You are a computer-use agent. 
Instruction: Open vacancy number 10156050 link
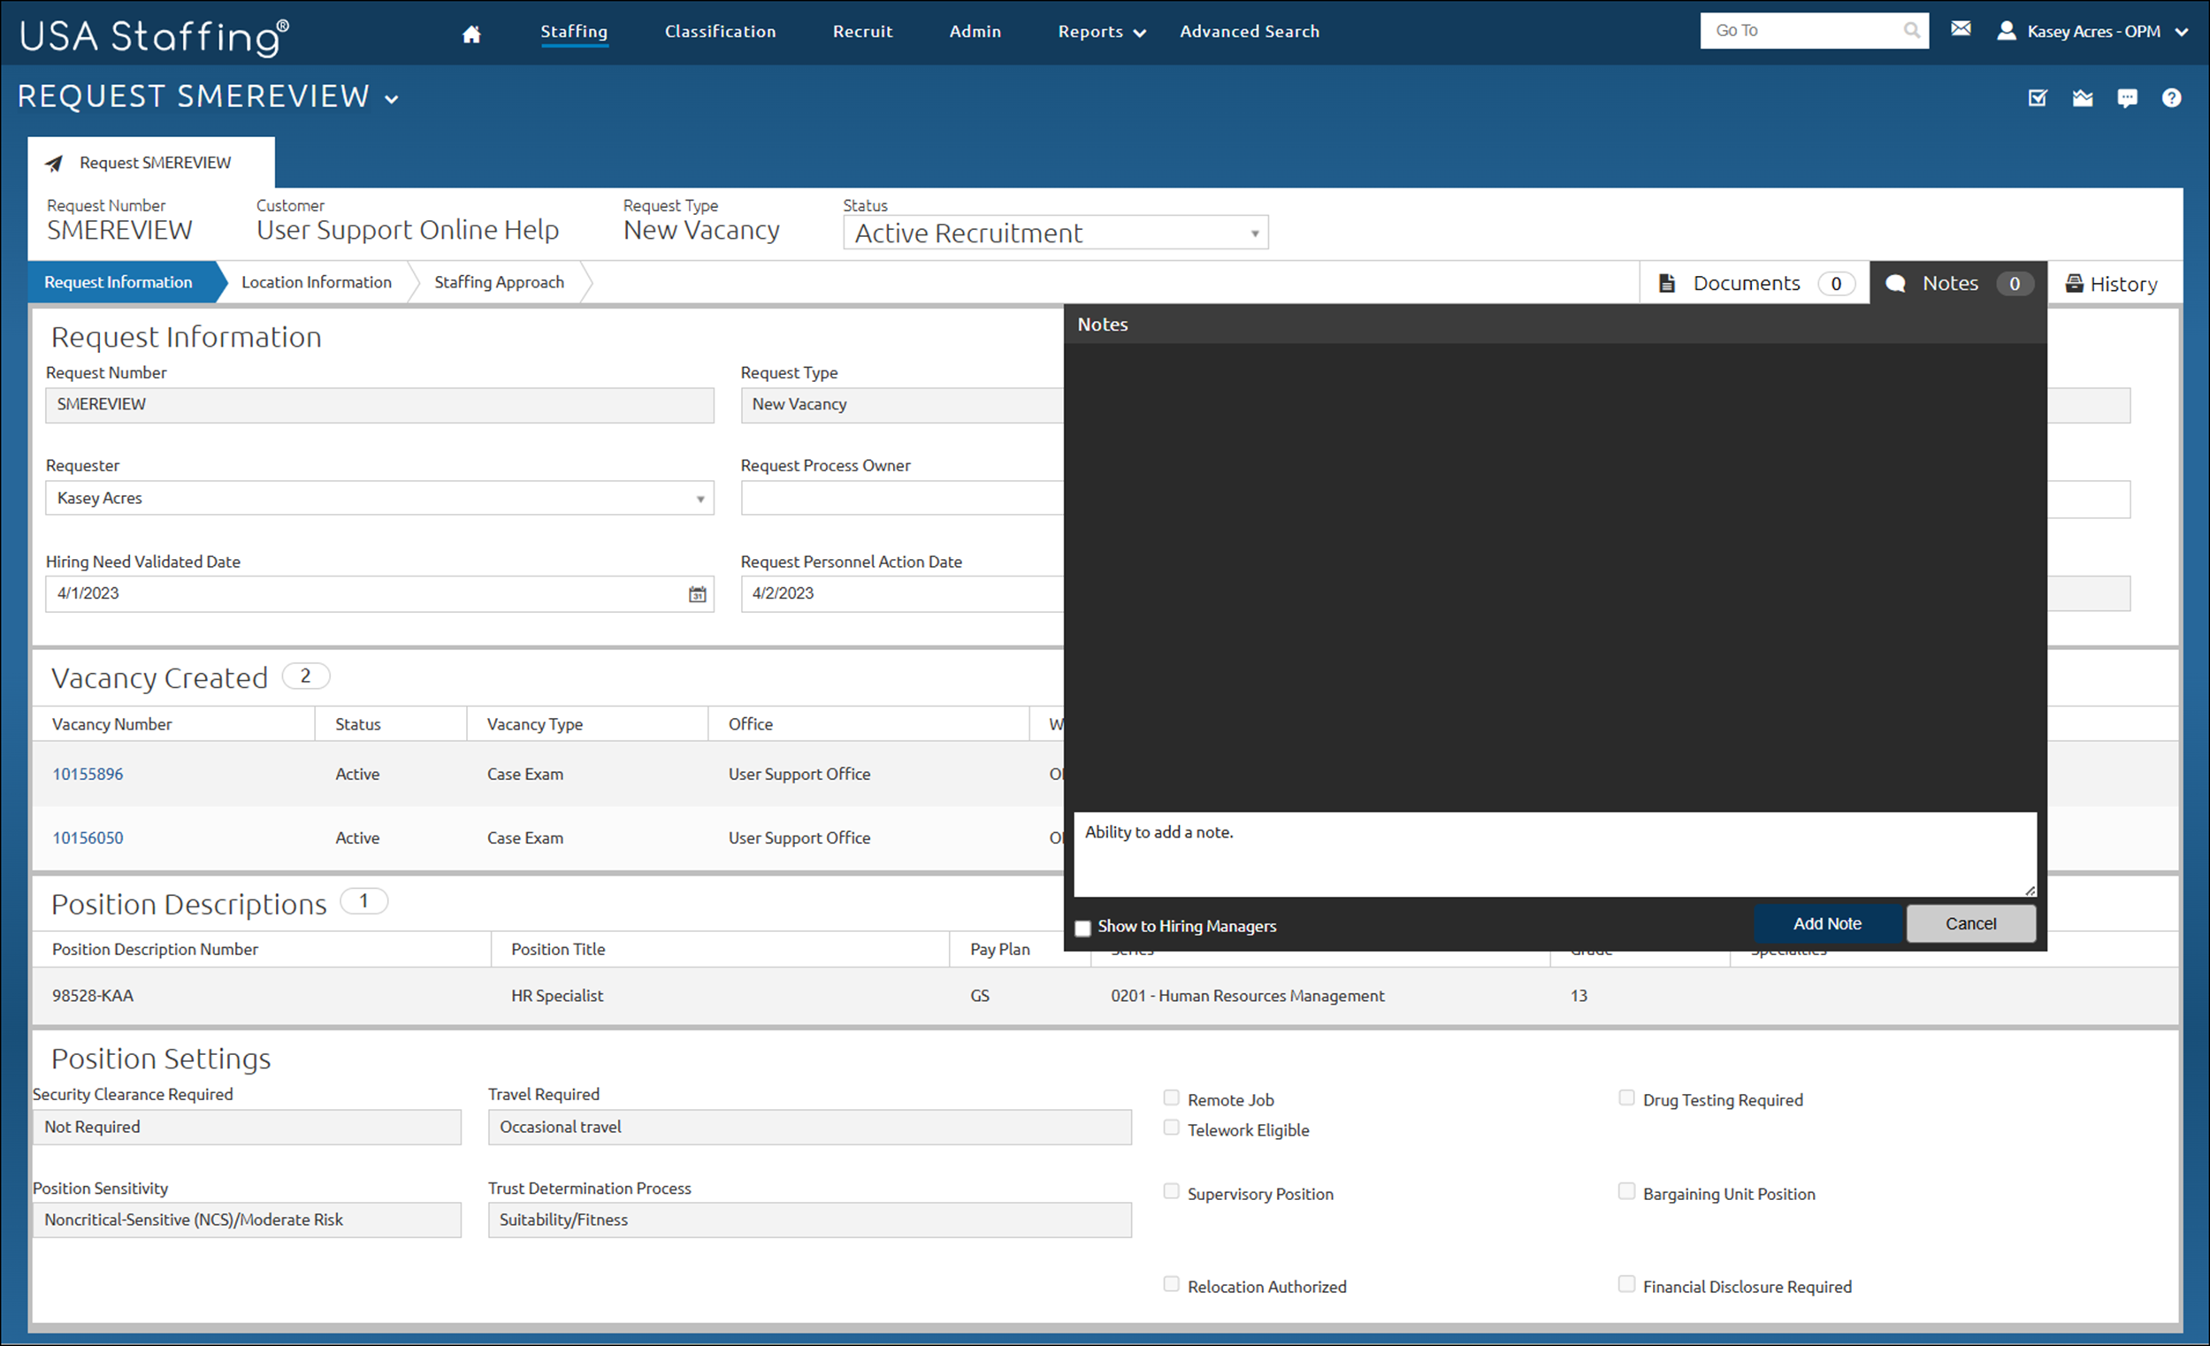coord(88,837)
